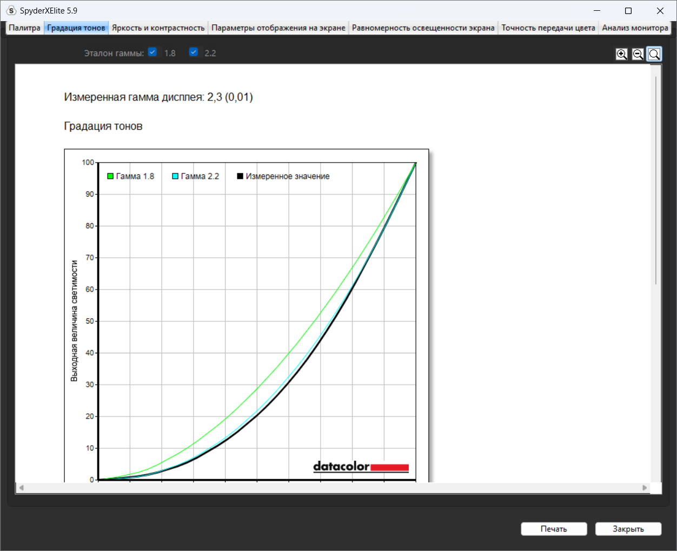Maximize the SpyderXElite window

coord(628,11)
